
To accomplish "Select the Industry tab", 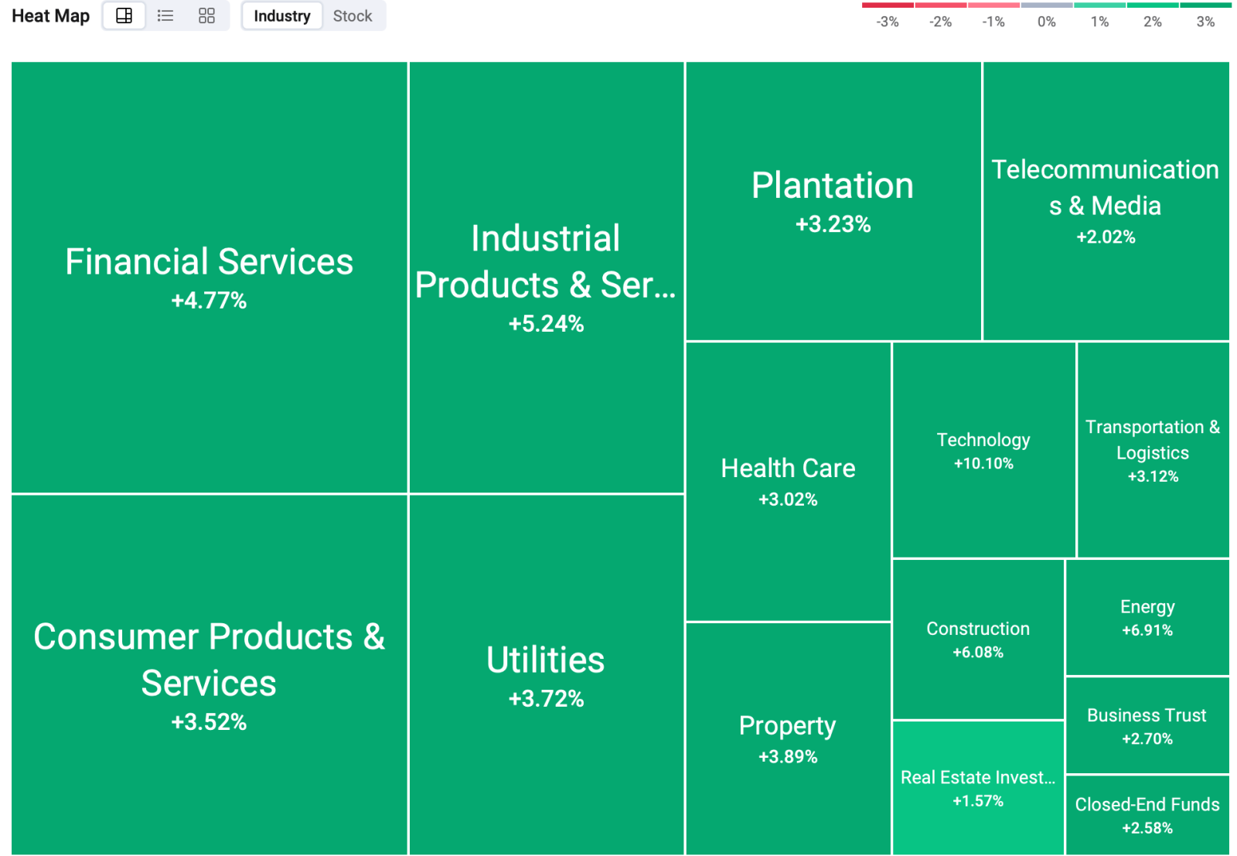I will (281, 15).
